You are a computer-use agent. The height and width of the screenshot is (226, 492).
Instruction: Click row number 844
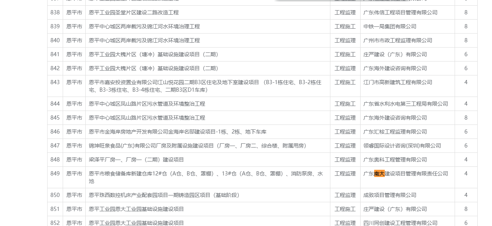[x=55, y=104]
